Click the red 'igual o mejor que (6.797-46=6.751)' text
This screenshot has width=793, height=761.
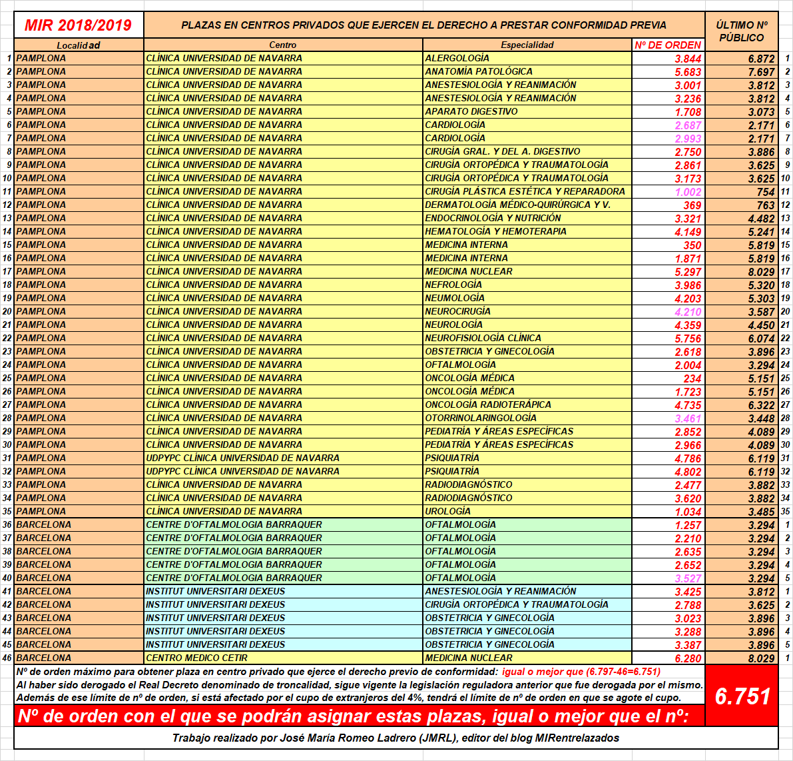pyautogui.click(x=581, y=672)
